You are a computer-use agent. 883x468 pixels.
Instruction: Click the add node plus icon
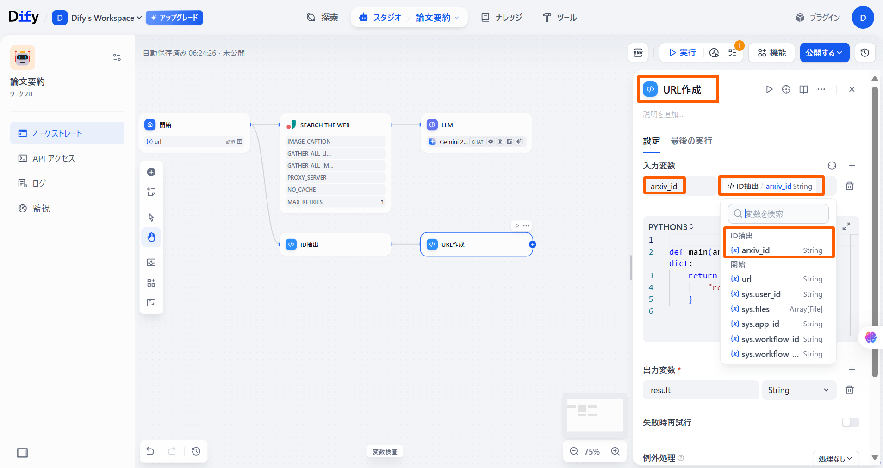(151, 172)
